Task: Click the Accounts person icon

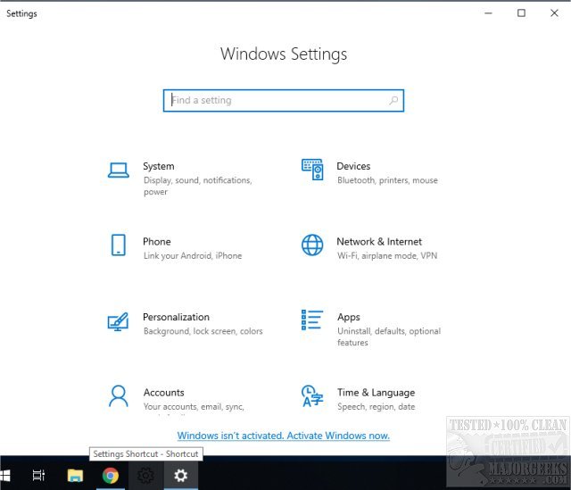Action: [118, 395]
